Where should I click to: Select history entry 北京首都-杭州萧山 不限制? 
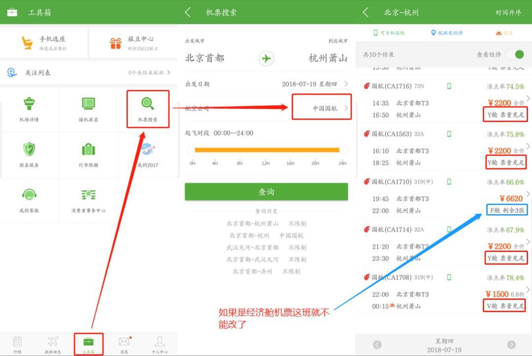(x=266, y=224)
